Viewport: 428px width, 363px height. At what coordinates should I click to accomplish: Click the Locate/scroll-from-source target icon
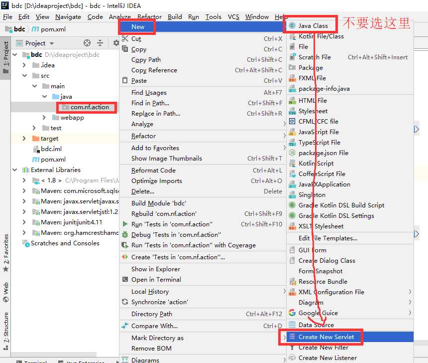(x=87, y=43)
